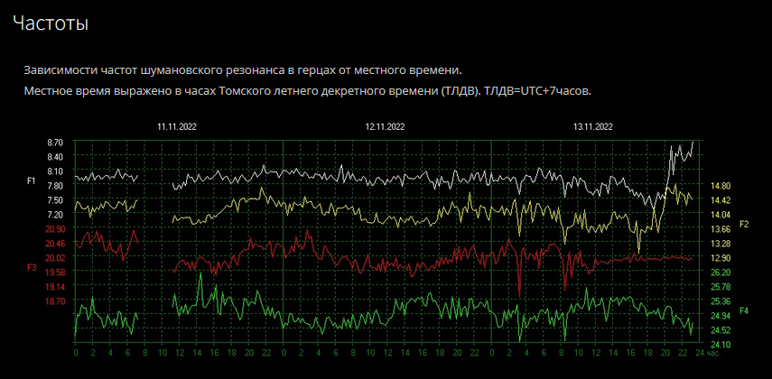772x379 pixels.
Task: Select the 11.11.2022 date label
Action: pos(177,127)
